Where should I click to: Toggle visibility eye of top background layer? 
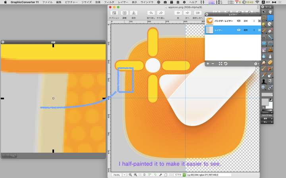239,21
